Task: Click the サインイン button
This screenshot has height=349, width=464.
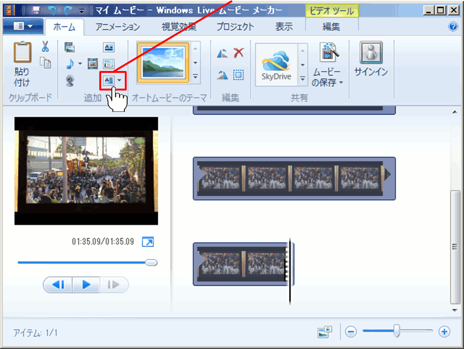Action: [371, 60]
